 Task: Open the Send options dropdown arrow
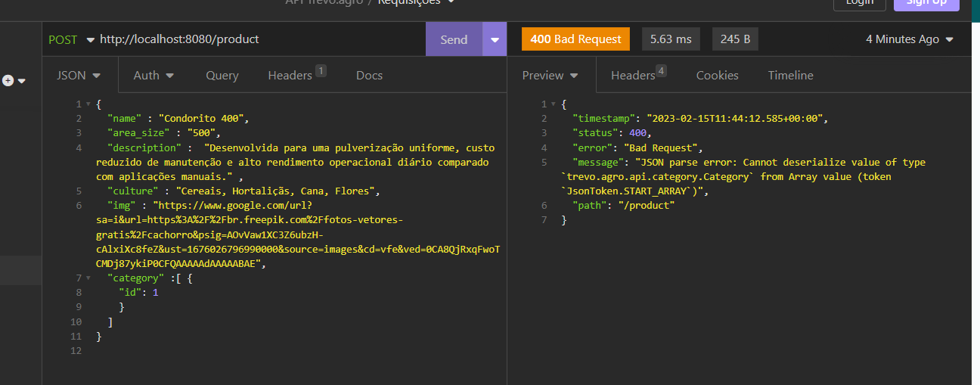pyautogui.click(x=495, y=39)
